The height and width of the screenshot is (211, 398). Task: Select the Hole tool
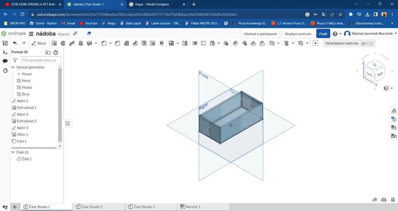pyautogui.click(x=153, y=43)
